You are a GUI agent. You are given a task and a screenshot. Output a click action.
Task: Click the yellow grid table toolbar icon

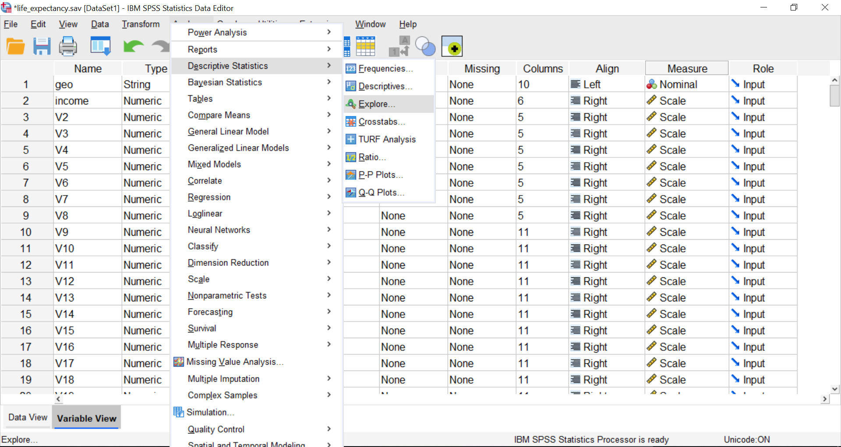366,46
